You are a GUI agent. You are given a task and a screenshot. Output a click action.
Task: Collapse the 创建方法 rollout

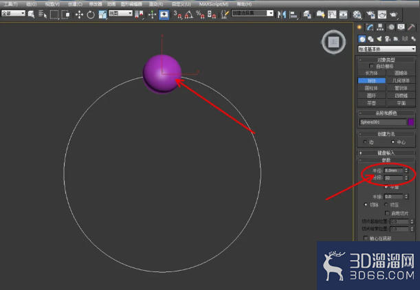pyautogui.click(x=386, y=134)
